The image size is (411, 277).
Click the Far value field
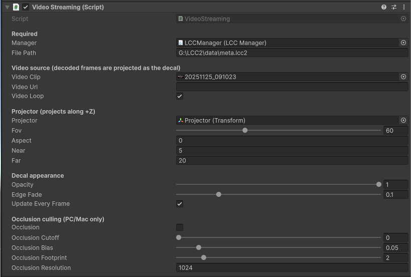click(x=292, y=160)
